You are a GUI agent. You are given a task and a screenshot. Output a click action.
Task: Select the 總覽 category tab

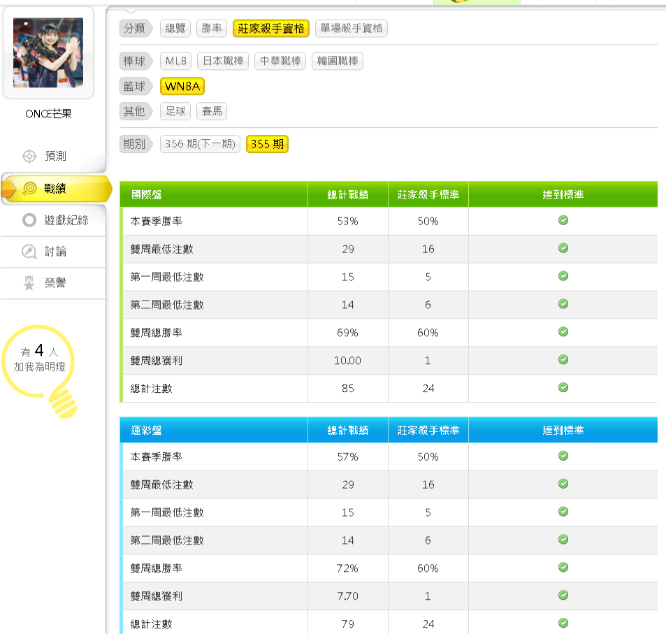175,29
